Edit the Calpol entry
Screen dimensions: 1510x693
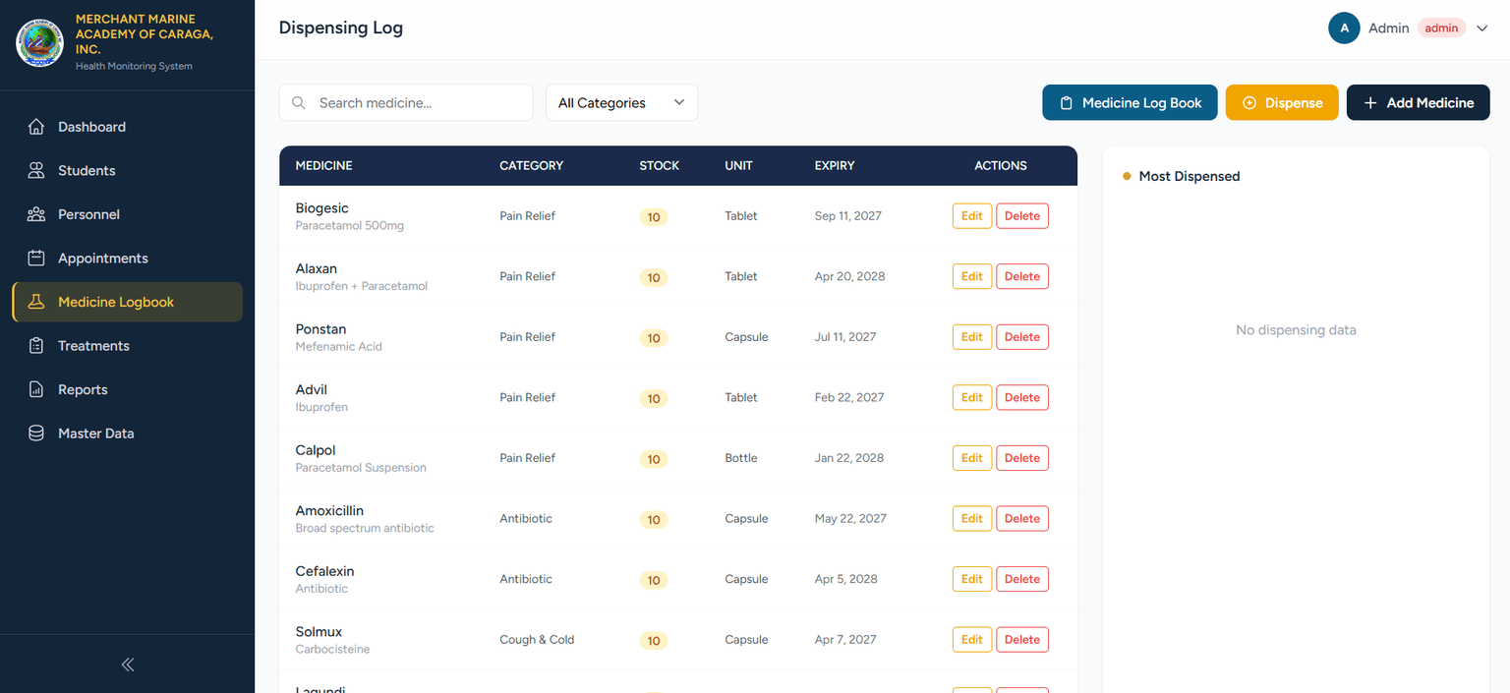pos(972,458)
